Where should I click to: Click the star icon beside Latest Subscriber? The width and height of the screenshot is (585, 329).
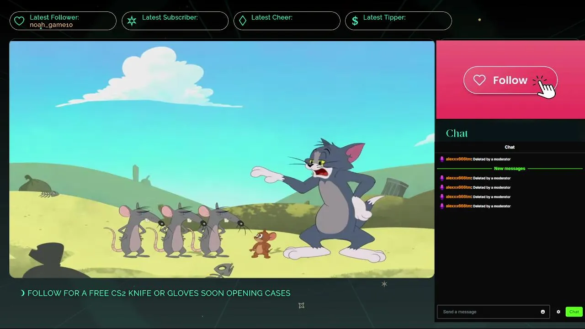tap(132, 21)
